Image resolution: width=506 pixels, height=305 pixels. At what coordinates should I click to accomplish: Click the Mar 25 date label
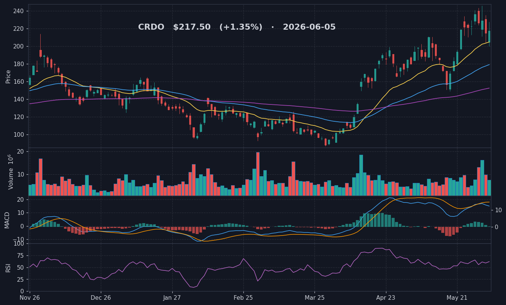click(x=315, y=298)
